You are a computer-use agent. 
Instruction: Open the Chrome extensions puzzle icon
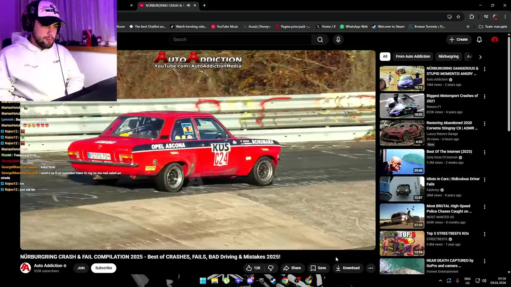click(471, 17)
